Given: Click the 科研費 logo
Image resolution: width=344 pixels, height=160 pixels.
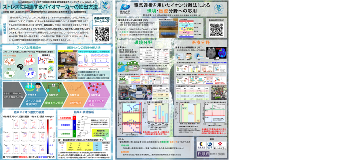Looking at the screenshot, I should [x=203, y=154].
